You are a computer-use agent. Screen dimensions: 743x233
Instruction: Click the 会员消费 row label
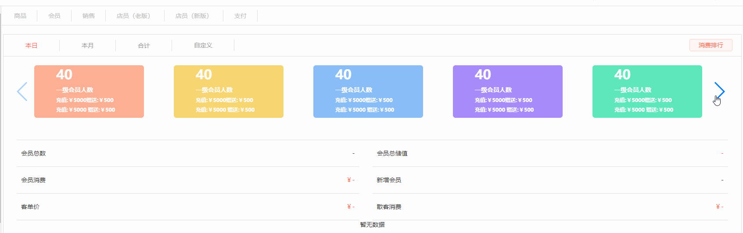(x=33, y=180)
